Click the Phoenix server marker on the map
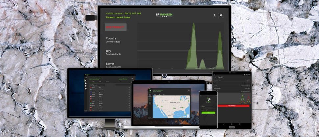 162,107
